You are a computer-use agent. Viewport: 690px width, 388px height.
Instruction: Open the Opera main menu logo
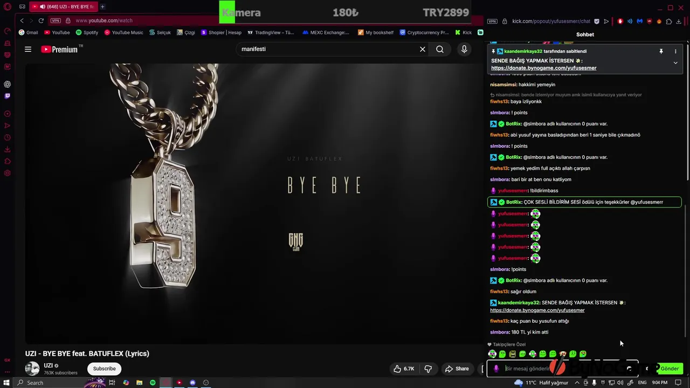8,6
